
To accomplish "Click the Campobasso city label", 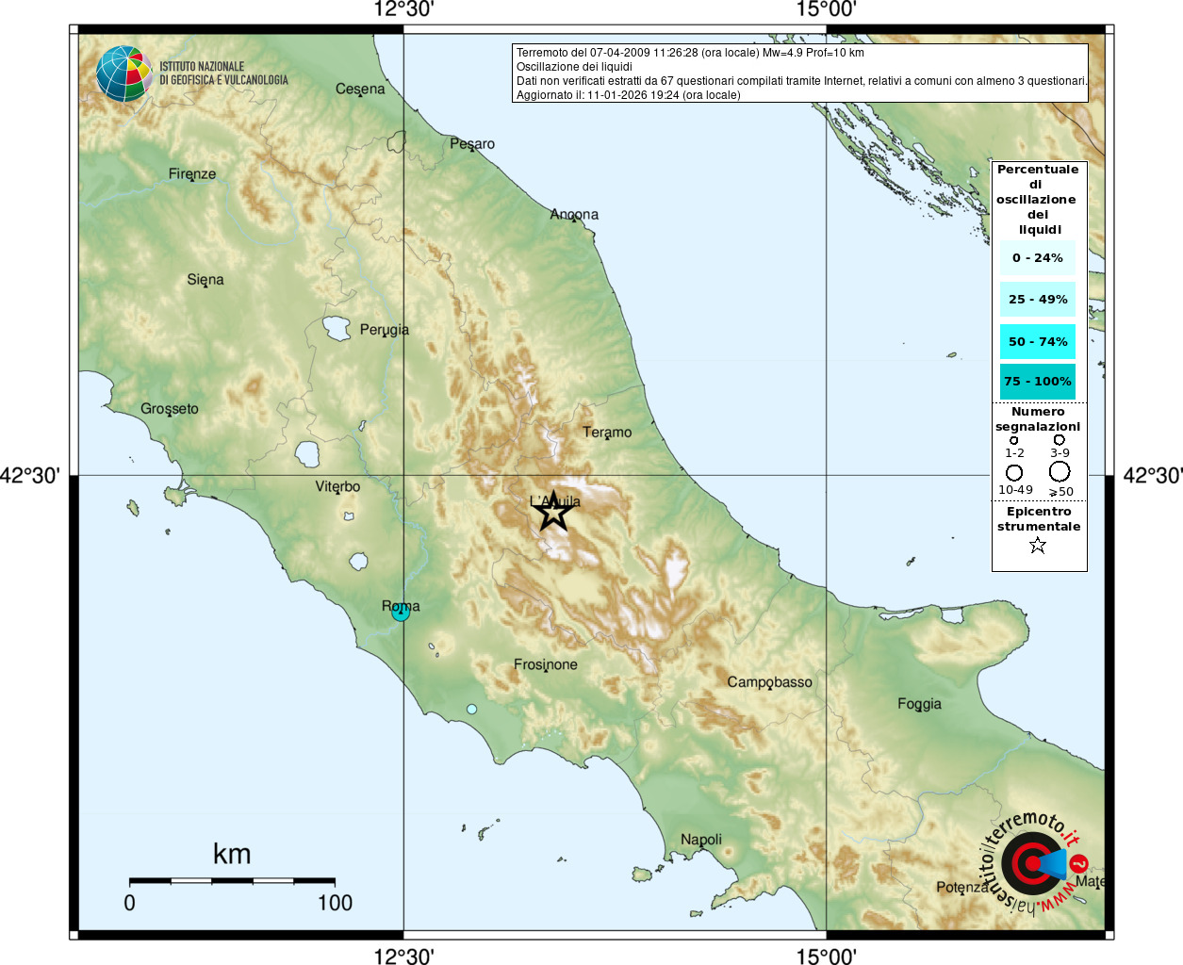I will 769,681.
